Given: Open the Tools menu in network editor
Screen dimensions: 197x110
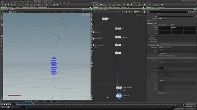Looking at the screenshot, I should click(107, 12).
